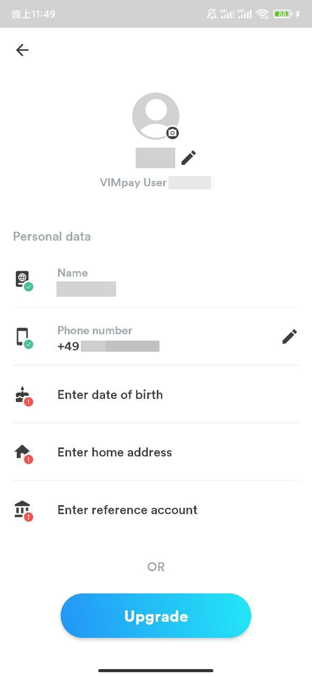Tap the phone verification icon
The width and height of the screenshot is (312, 677).
[24, 338]
